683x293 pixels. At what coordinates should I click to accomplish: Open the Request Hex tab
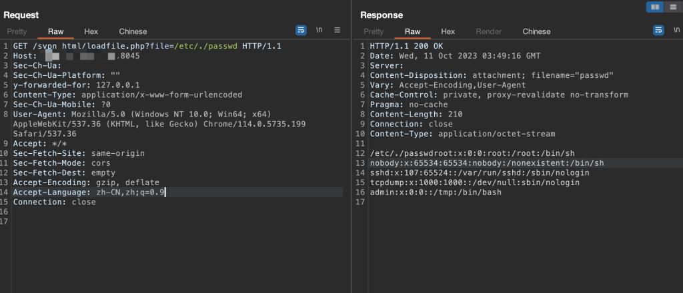click(91, 31)
